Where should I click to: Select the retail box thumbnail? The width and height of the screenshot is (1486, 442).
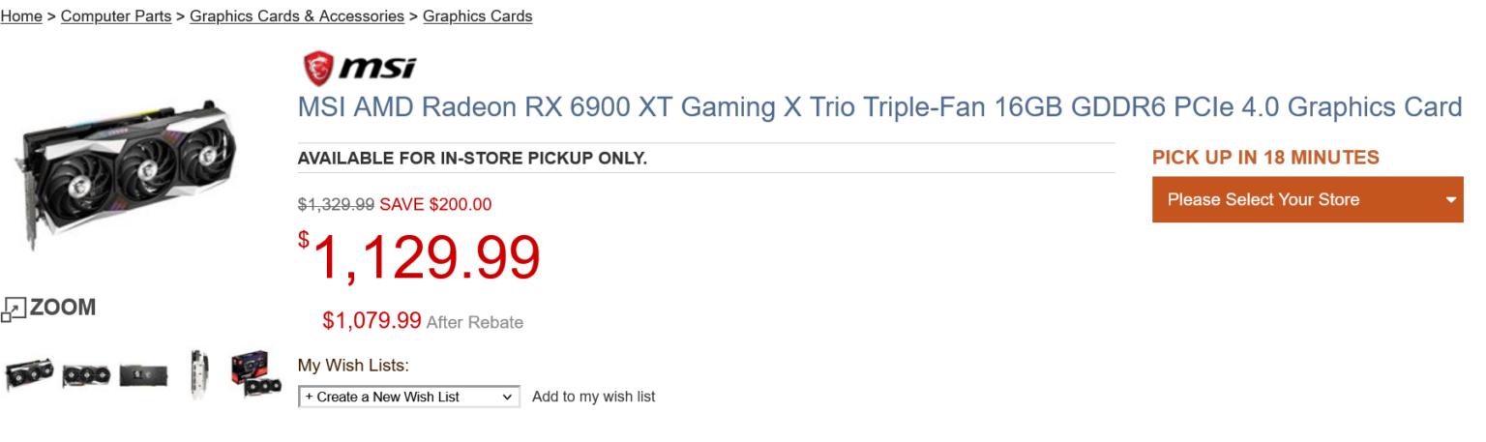click(256, 374)
